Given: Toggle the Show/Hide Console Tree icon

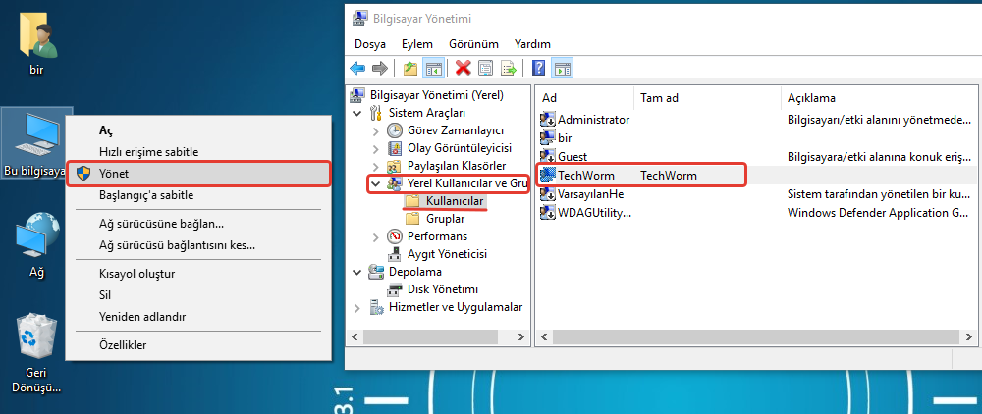Looking at the screenshot, I should click(433, 68).
